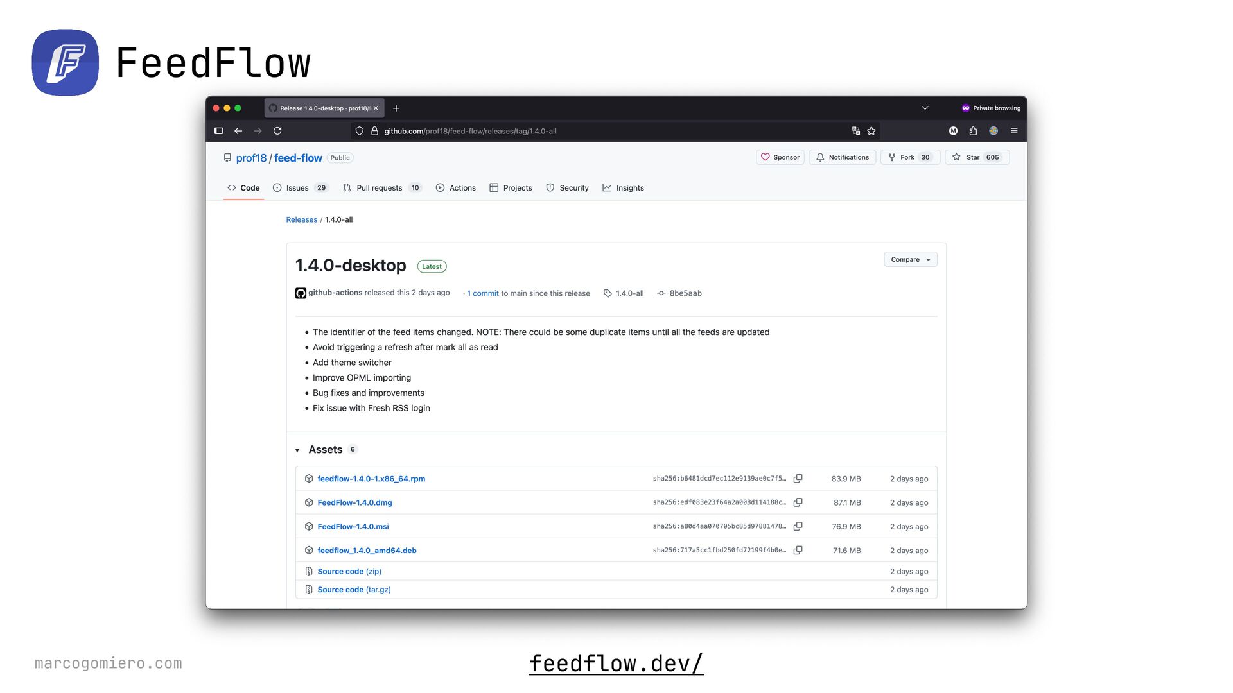Open the Actions tab
This screenshot has height=693, width=1233.
[456, 188]
